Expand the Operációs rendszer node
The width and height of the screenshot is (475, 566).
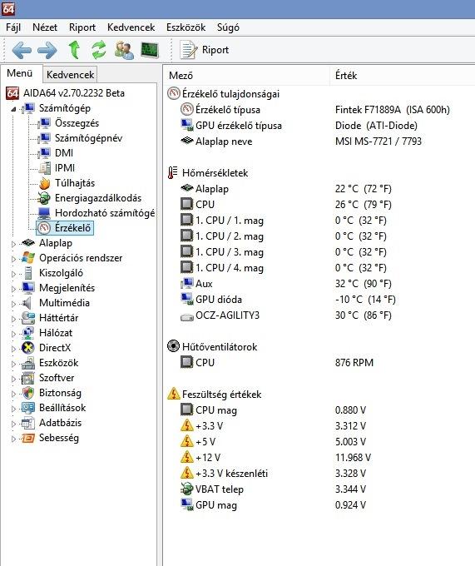tap(13, 259)
